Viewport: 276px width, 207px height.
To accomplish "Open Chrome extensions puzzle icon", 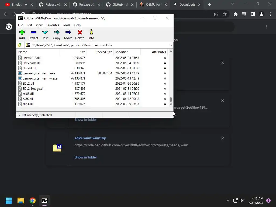I will 235,14.
